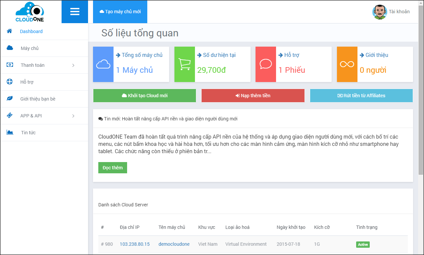Click the vertical page scrollbar
The height and width of the screenshot is (255, 424).
[x=421, y=99]
